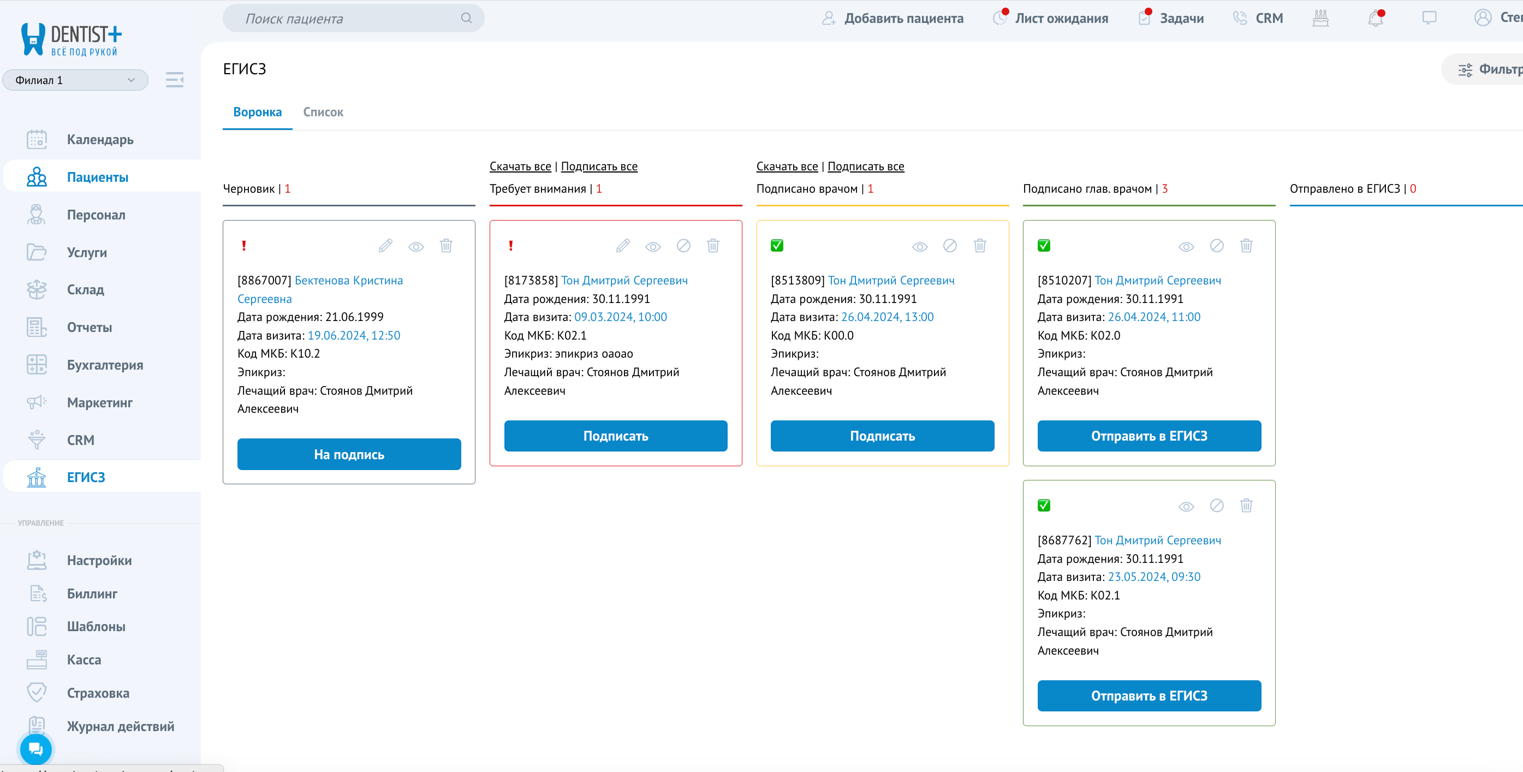Delete card 8513809 with trash icon
Viewport: 1523px width, 772px height.
point(980,245)
